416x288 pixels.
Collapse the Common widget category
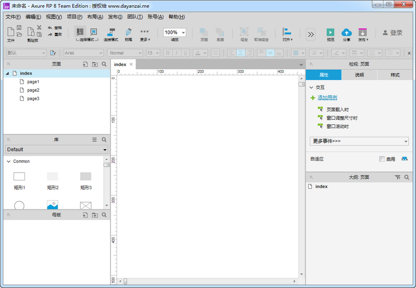9,162
